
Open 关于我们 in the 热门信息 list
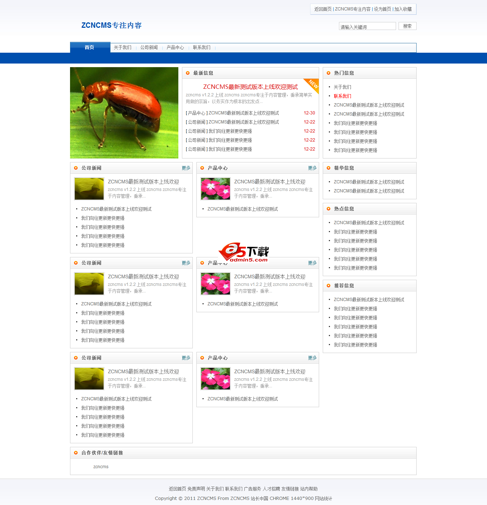(x=343, y=87)
